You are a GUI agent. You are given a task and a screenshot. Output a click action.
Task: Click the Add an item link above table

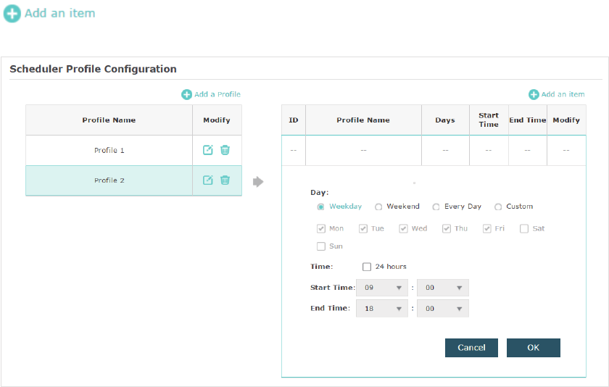[563, 94]
